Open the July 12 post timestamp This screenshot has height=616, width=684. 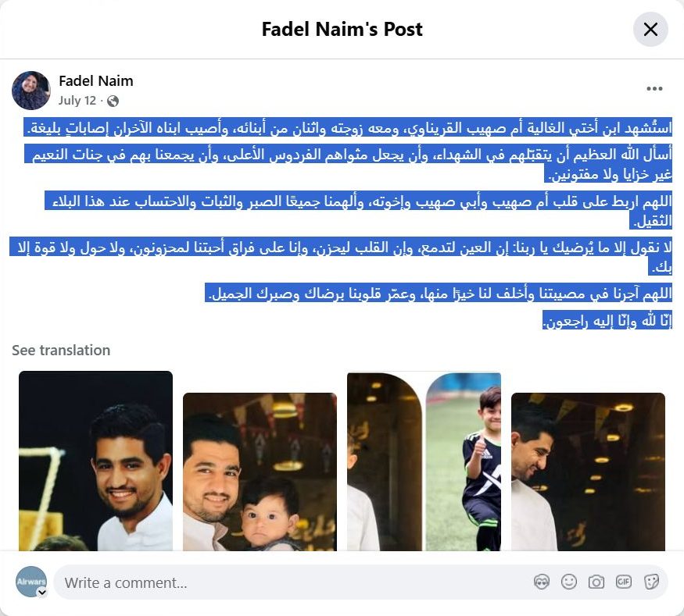pos(77,101)
